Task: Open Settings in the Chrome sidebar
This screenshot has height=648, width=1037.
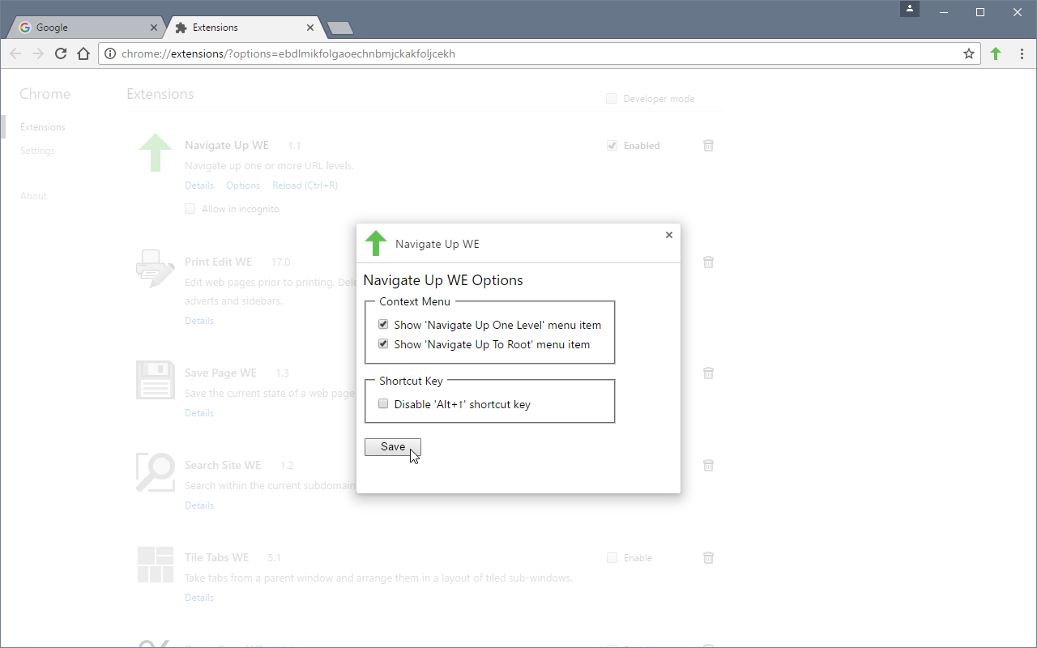Action: (x=37, y=150)
